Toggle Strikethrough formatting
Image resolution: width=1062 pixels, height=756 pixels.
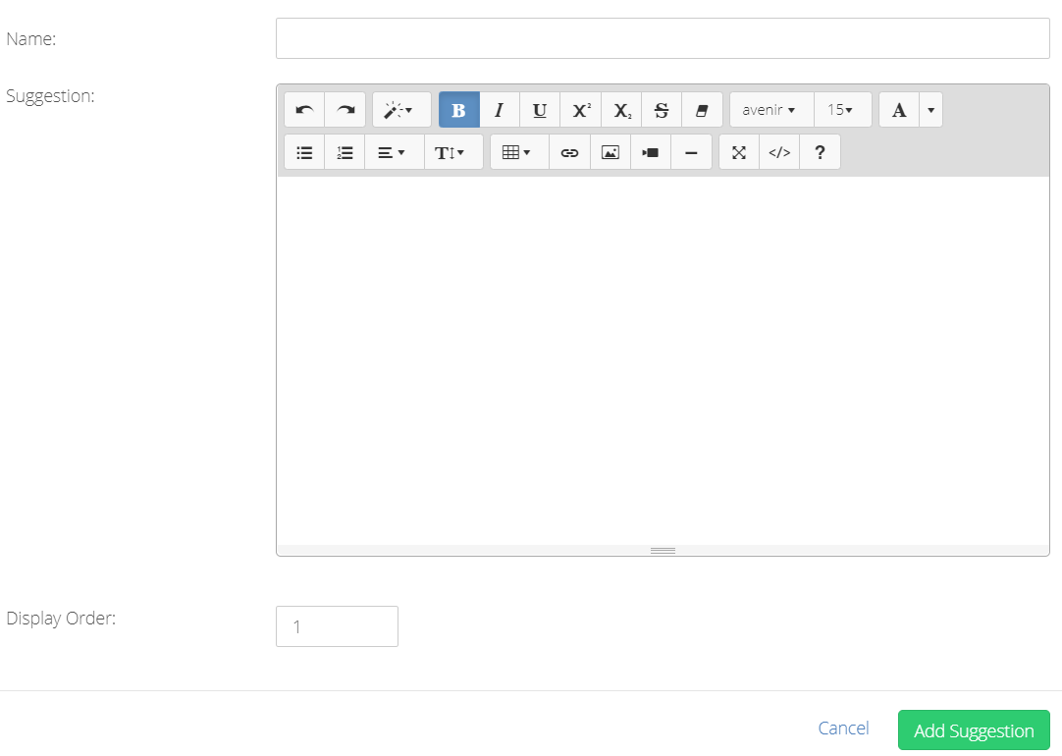click(x=662, y=110)
